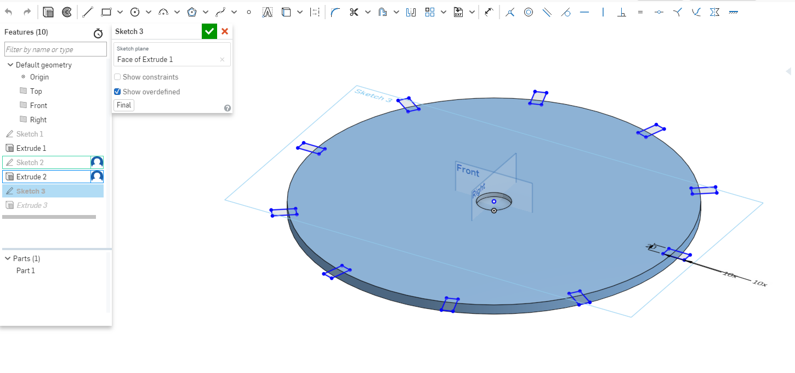Open the circle tool dropdown arrow

point(149,12)
